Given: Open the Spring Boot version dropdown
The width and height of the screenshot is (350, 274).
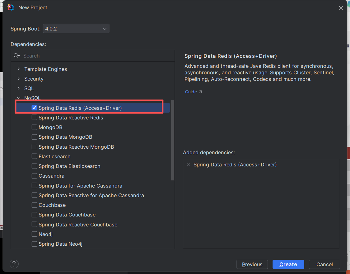Looking at the screenshot, I should point(76,29).
